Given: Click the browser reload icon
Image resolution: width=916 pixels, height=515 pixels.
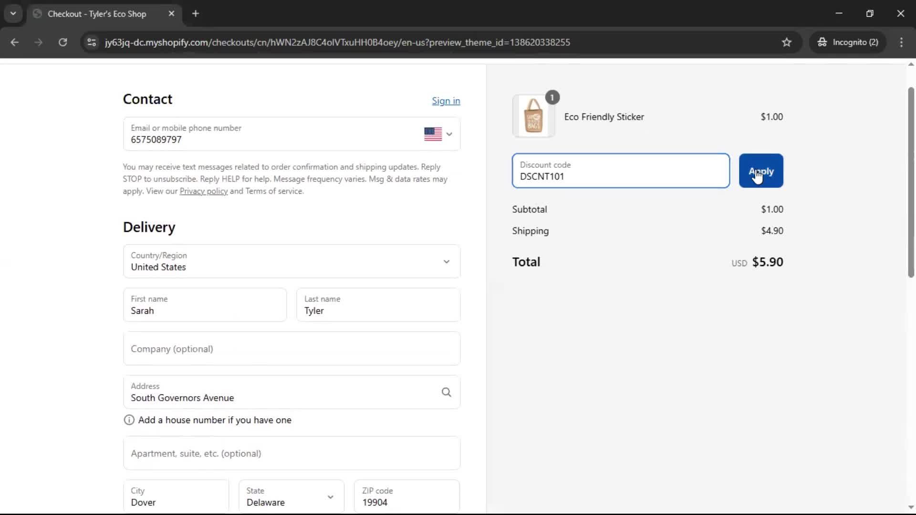Looking at the screenshot, I should point(62,42).
